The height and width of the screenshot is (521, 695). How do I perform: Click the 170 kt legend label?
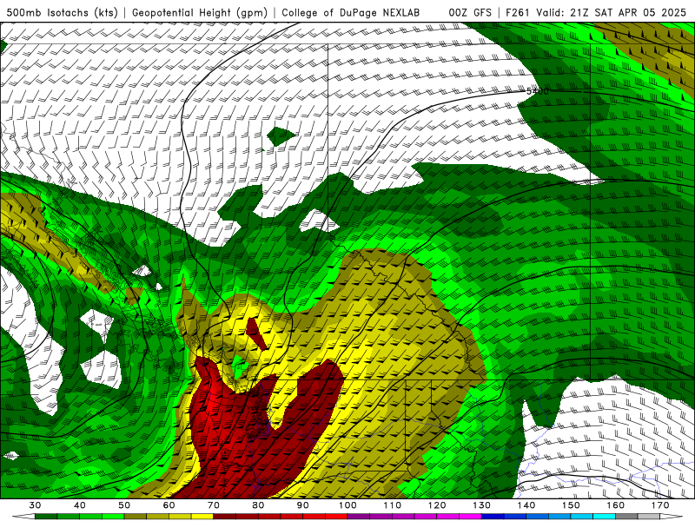pyautogui.click(x=660, y=505)
